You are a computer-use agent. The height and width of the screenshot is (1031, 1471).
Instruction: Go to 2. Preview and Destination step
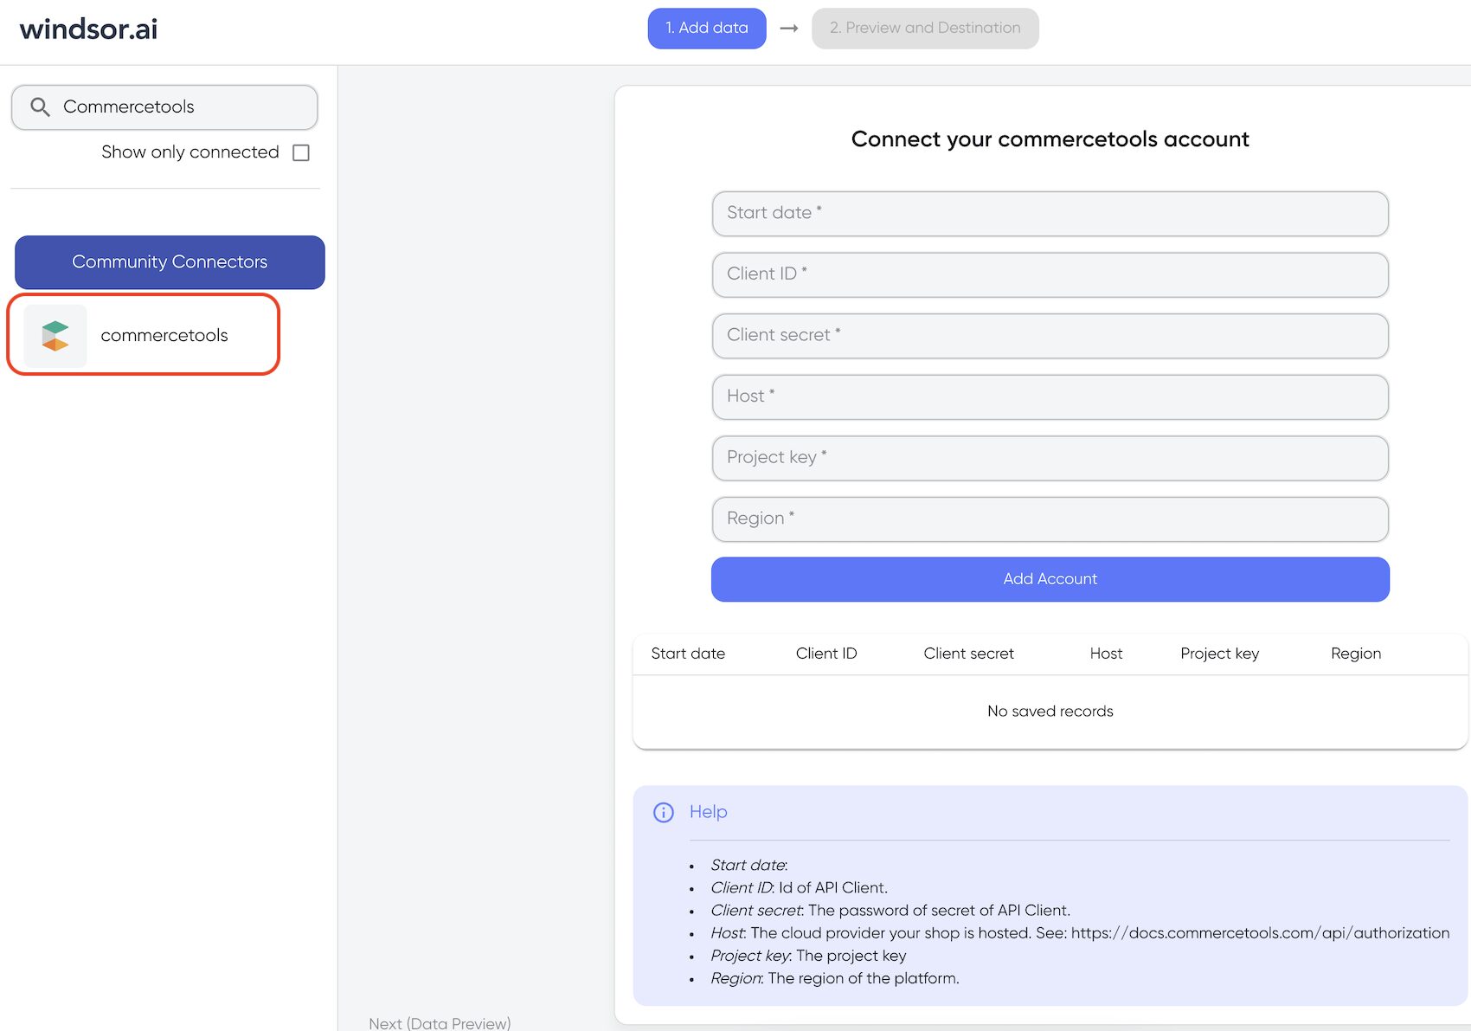[x=925, y=28]
